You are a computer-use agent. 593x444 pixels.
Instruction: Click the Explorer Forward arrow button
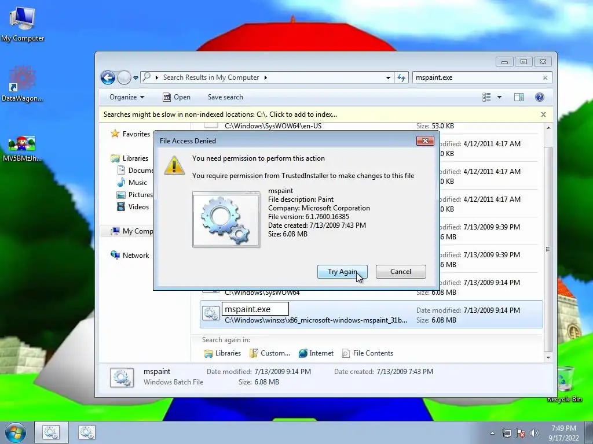124,78
